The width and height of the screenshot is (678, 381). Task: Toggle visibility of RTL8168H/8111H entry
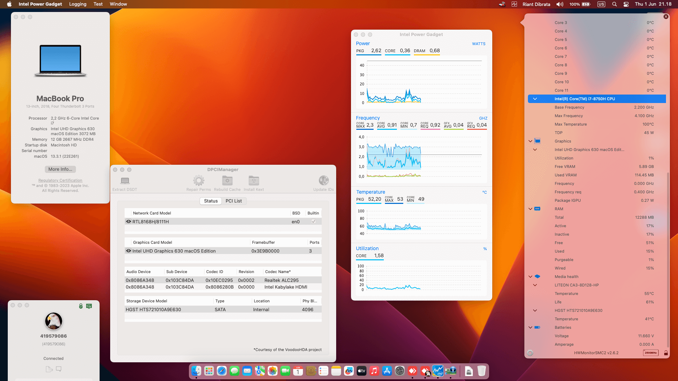pos(129,222)
